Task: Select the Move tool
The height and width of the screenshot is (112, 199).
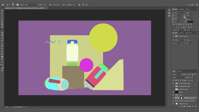Action: [x=2, y=11]
